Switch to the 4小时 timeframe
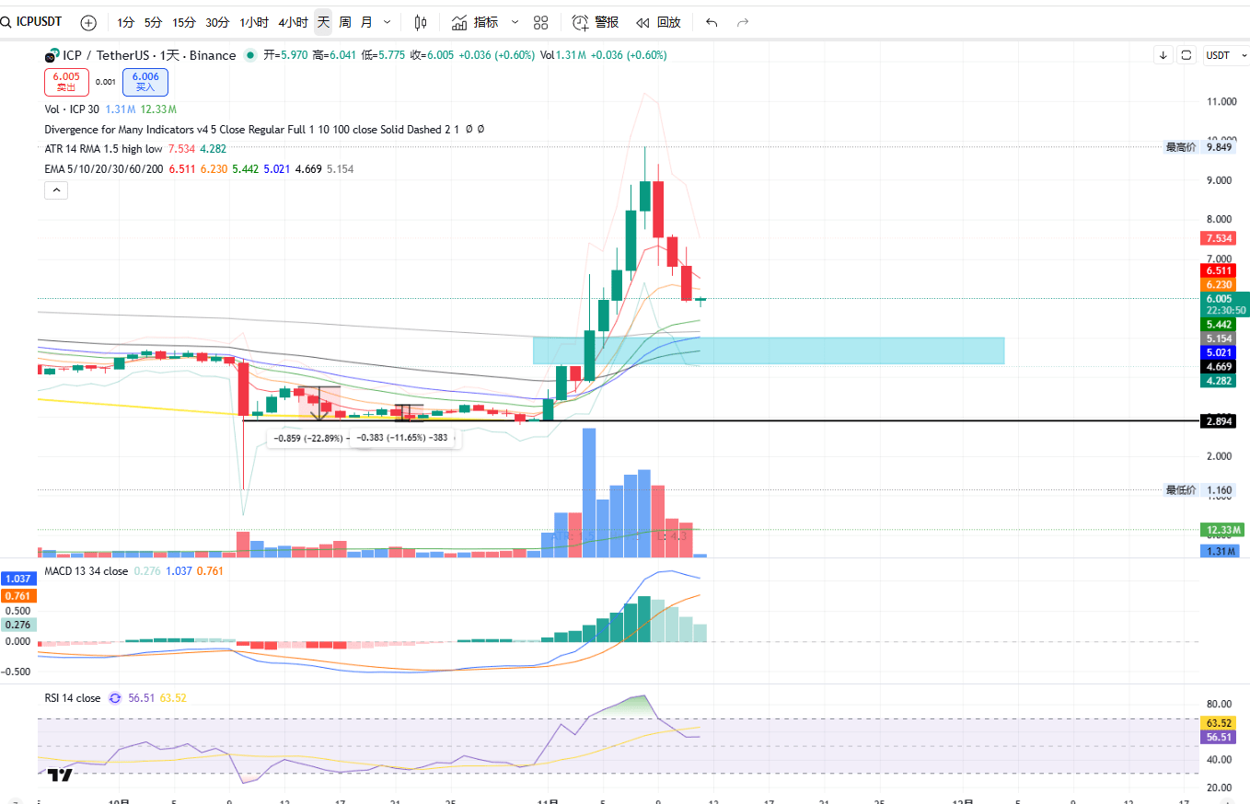The width and height of the screenshot is (1250, 804). coord(293,22)
